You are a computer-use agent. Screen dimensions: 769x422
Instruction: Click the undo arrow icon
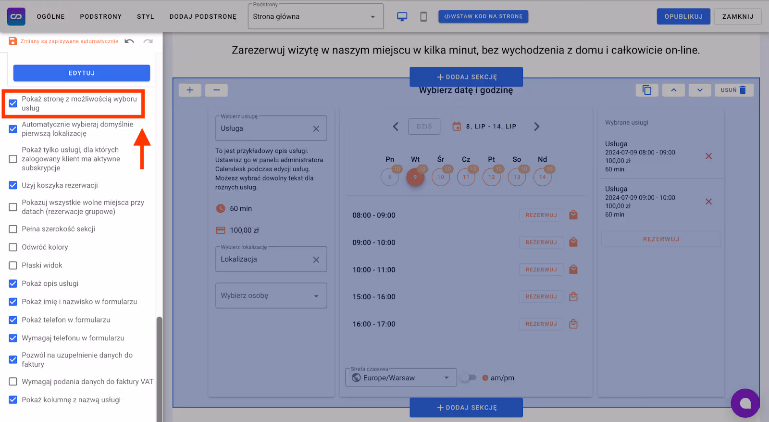click(129, 41)
